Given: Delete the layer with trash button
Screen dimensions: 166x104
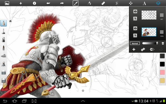Looking at the screenshot, I should click(x=163, y=43).
